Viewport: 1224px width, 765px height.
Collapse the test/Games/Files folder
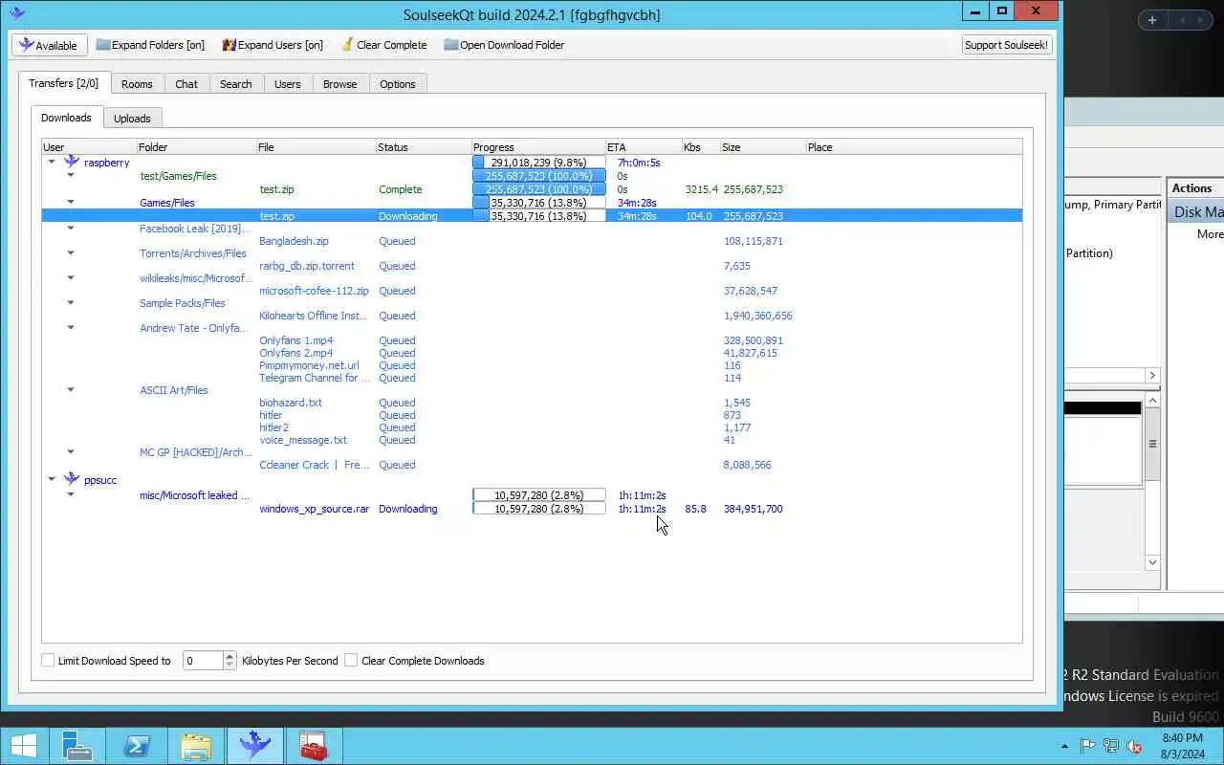click(x=71, y=175)
